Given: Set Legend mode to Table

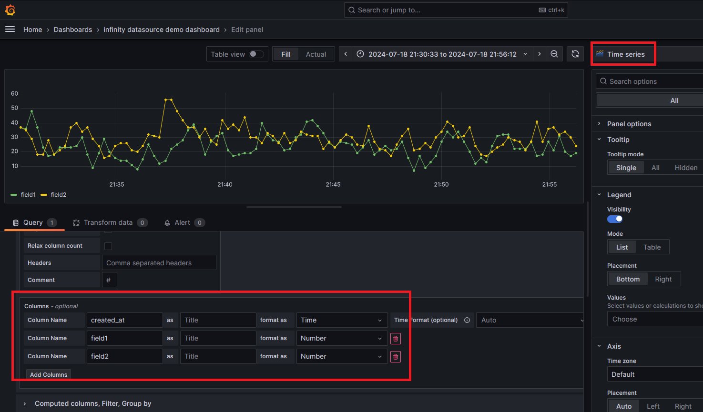Looking at the screenshot, I should [x=652, y=247].
